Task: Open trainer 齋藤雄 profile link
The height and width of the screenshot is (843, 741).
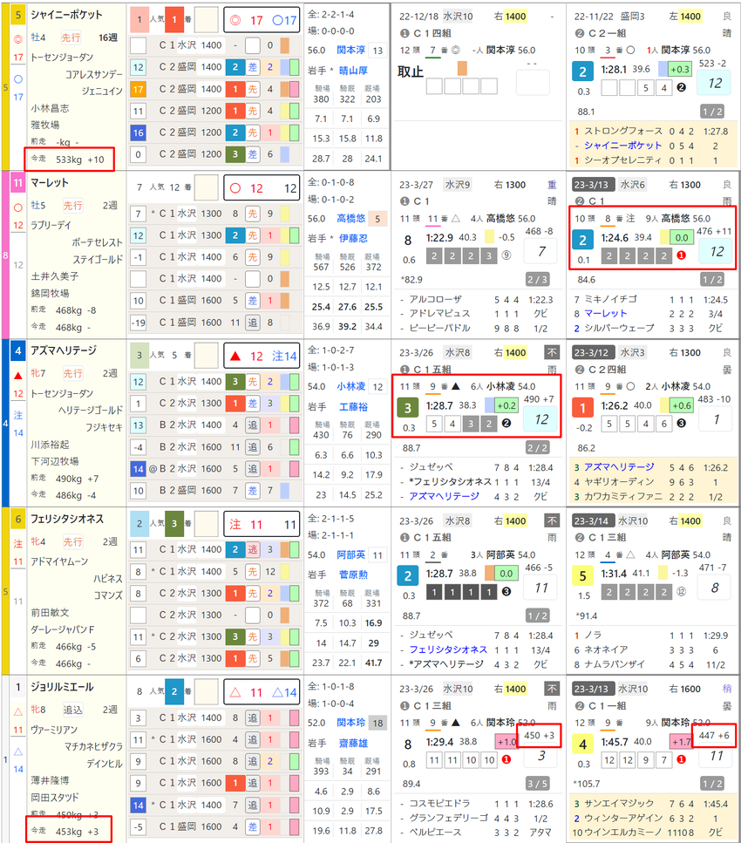Action: coord(353,743)
